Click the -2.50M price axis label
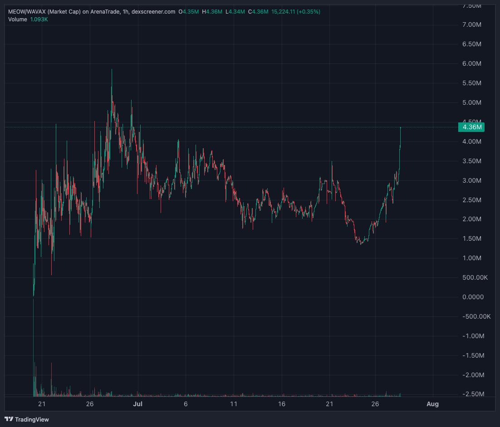Image resolution: width=500 pixels, height=427 pixels. pyautogui.click(x=473, y=394)
